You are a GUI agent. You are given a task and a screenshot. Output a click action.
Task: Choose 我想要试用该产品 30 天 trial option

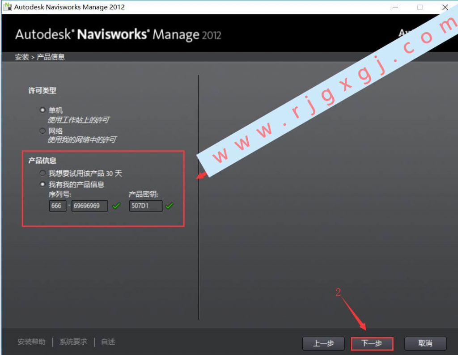[x=42, y=173]
